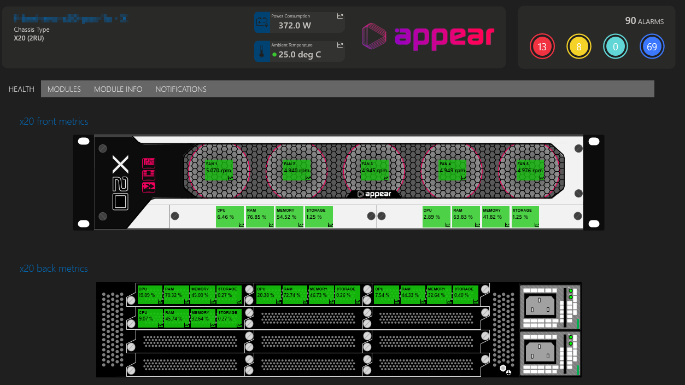Click the yellow alarm badge showing 8
Viewport: 685px width, 385px height.
tap(579, 47)
